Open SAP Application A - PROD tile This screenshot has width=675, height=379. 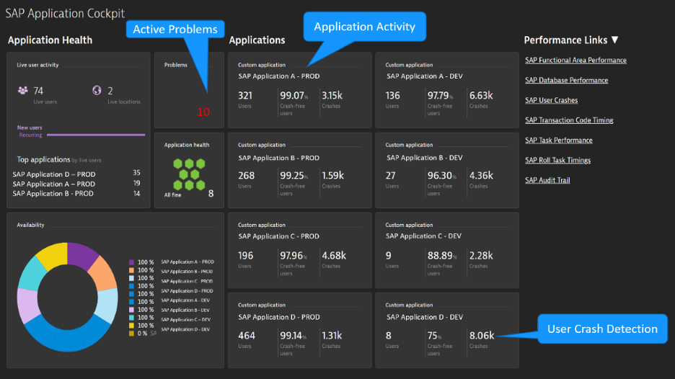click(299, 90)
